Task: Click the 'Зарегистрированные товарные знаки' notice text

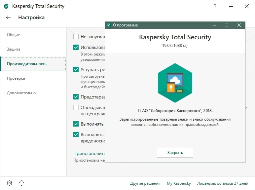Action: coord(175,122)
